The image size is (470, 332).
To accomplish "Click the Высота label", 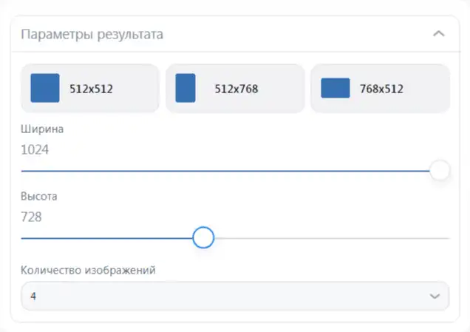I will [x=39, y=197].
